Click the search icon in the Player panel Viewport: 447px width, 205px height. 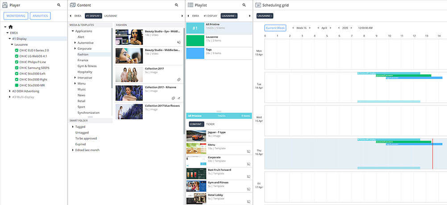pos(59,5)
